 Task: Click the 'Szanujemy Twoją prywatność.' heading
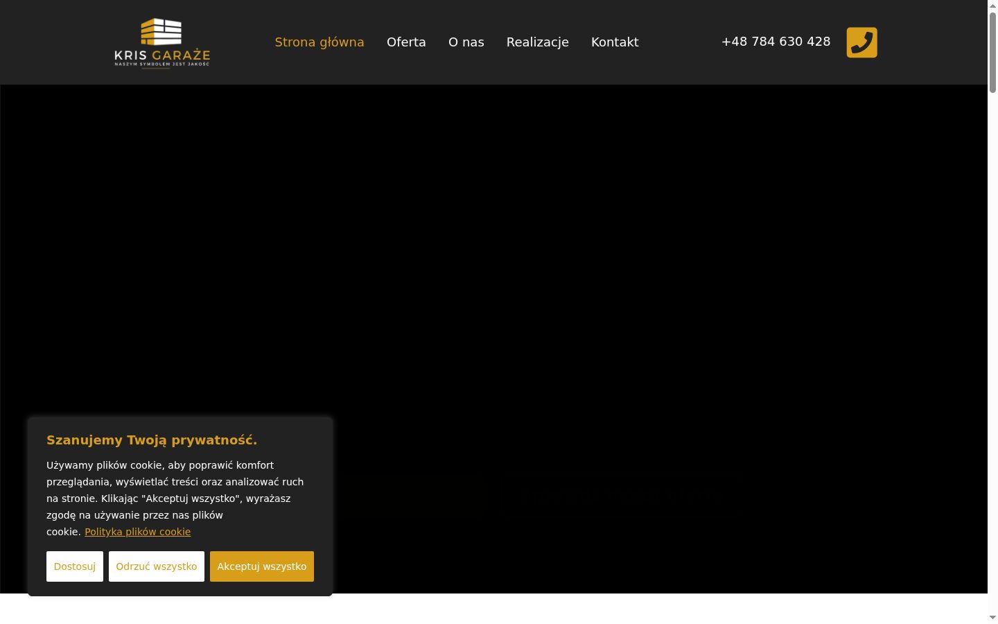point(152,440)
